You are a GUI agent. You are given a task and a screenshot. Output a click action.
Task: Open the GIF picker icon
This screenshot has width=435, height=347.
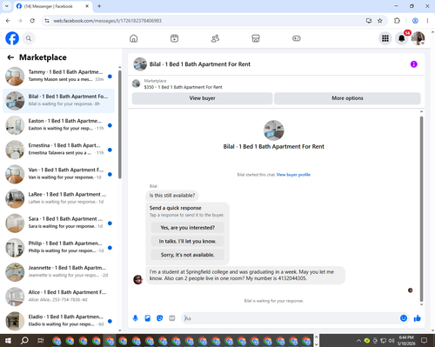172,318
